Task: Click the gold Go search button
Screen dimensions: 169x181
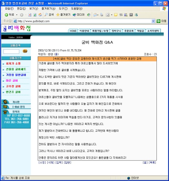Action: [x=25, y=51]
